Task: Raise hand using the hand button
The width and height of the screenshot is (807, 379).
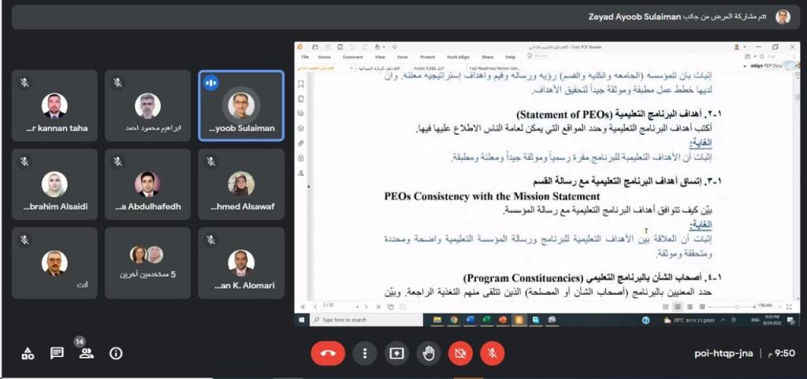Action: tap(428, 354)
